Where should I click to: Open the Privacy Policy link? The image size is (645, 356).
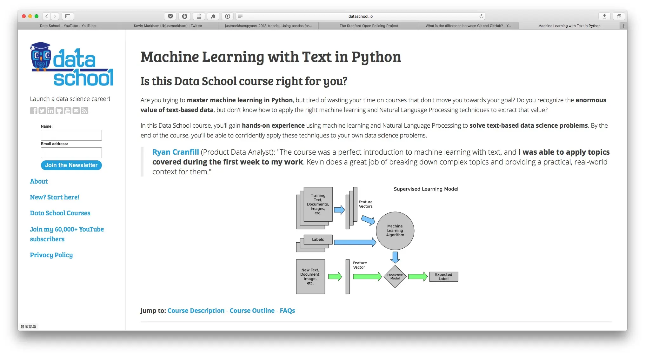click(x=51, y=255)
